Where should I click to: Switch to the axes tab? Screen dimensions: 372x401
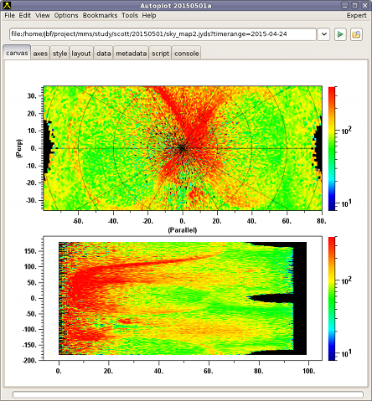(40, 54)
